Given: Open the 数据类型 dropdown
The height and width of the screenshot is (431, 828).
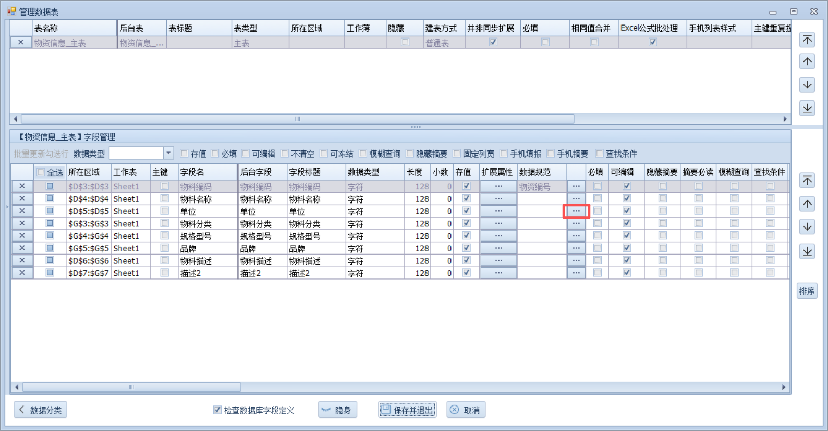Looking at the screenshot, I should pos(168,153).
